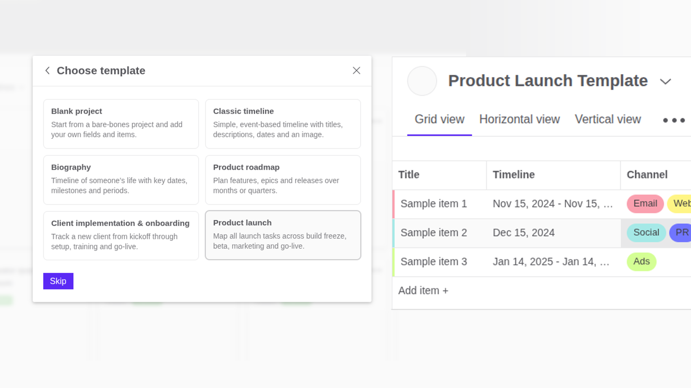Image resolution: width=691 pixels, height=388 pixels.
Task: Click the Title column header
Action: (408, 175)
